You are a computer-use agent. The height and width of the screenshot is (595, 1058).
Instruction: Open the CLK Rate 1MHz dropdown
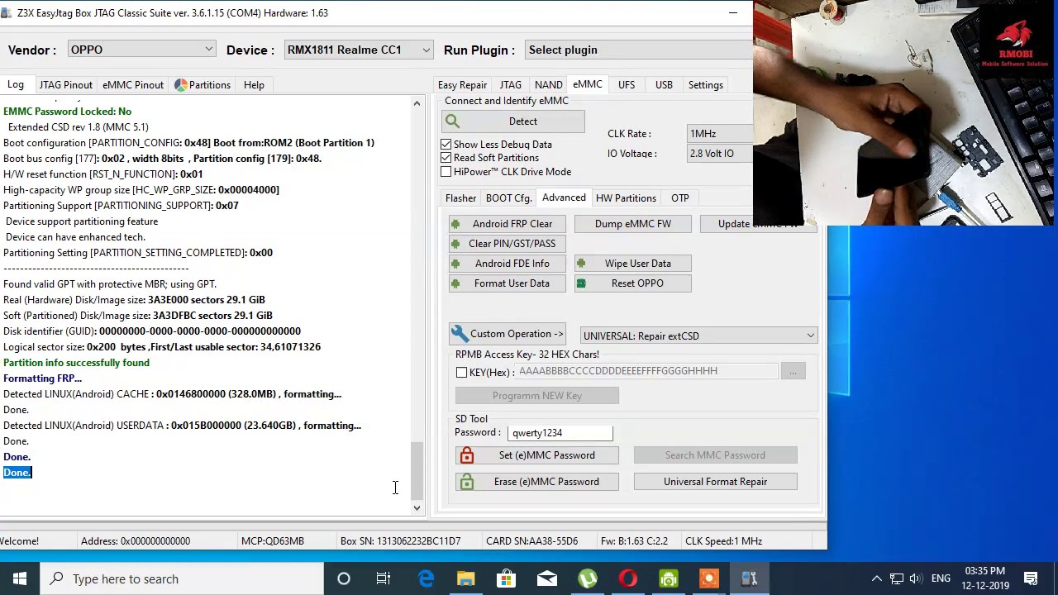(721, 133)
